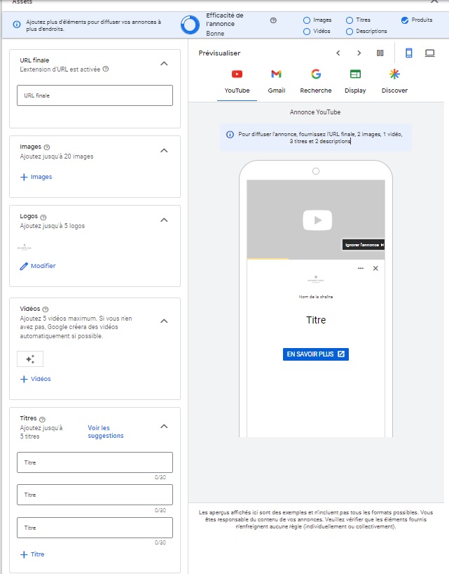Open the Titres help question icon
This screenshot has width=449, height=574.
coord(42,420)
